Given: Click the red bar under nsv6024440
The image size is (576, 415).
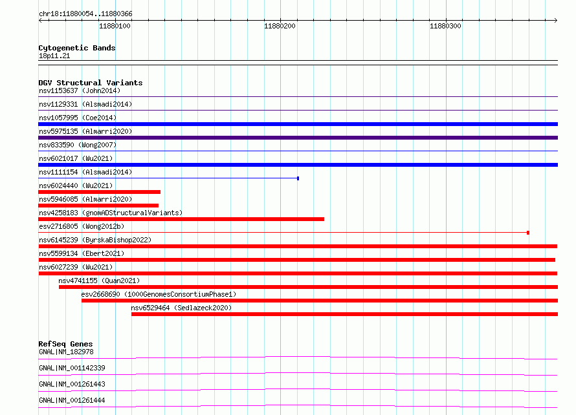Looking at the screenshot, I should pos(99,192).
